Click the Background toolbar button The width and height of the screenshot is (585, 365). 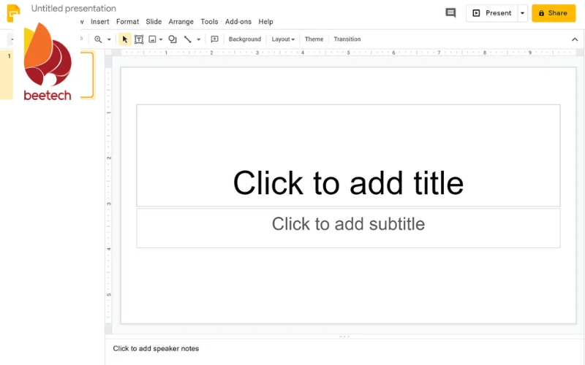tap(244, 39)
